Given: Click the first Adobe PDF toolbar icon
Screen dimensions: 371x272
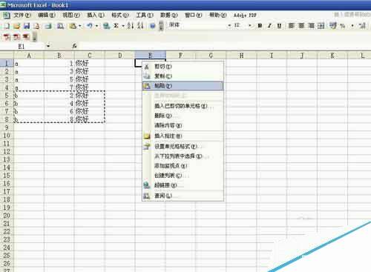Looking at the screenshot, I should tap(7, 37).
